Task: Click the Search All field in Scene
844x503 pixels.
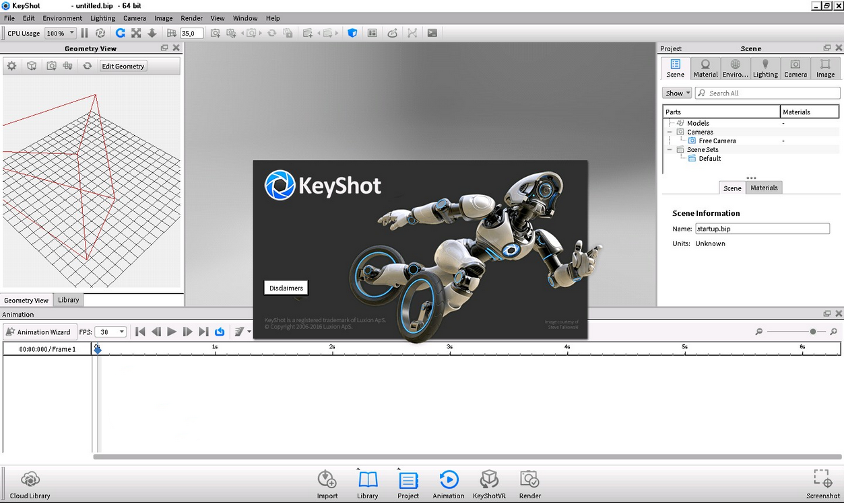Action: click(767, 93)
